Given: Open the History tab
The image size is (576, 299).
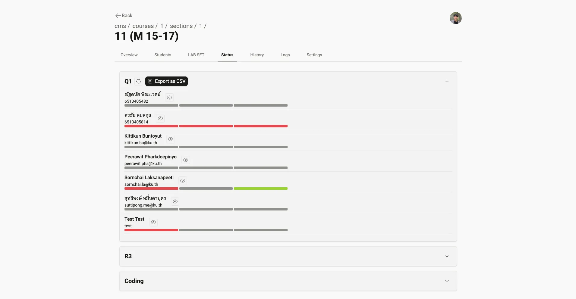Looking at the screenshot, I should coord(257,55).
